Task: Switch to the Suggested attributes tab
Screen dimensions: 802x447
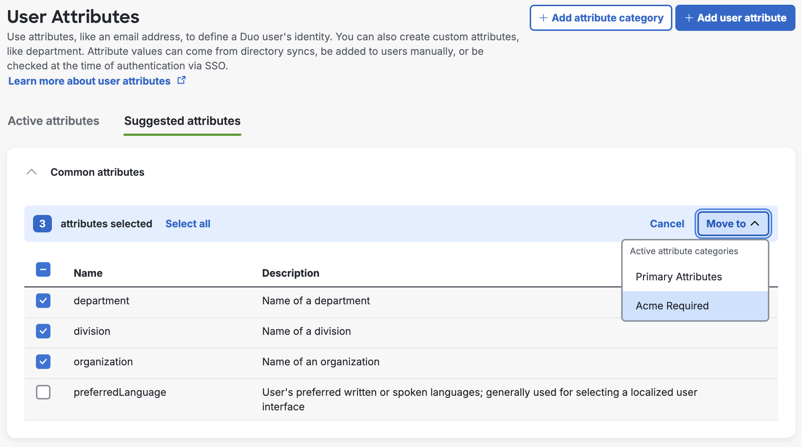Action: (182, 121)
